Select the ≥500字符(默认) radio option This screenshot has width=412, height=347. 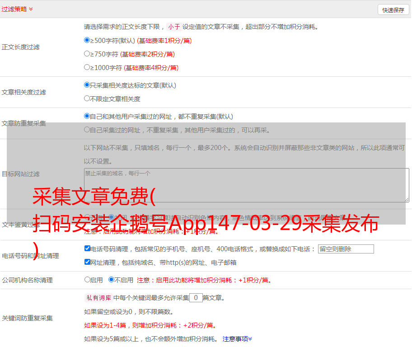[x=87, y=40]
